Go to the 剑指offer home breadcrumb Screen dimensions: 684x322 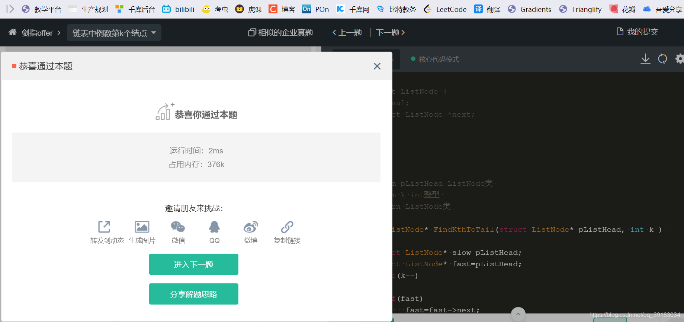[x=30, y=33]
